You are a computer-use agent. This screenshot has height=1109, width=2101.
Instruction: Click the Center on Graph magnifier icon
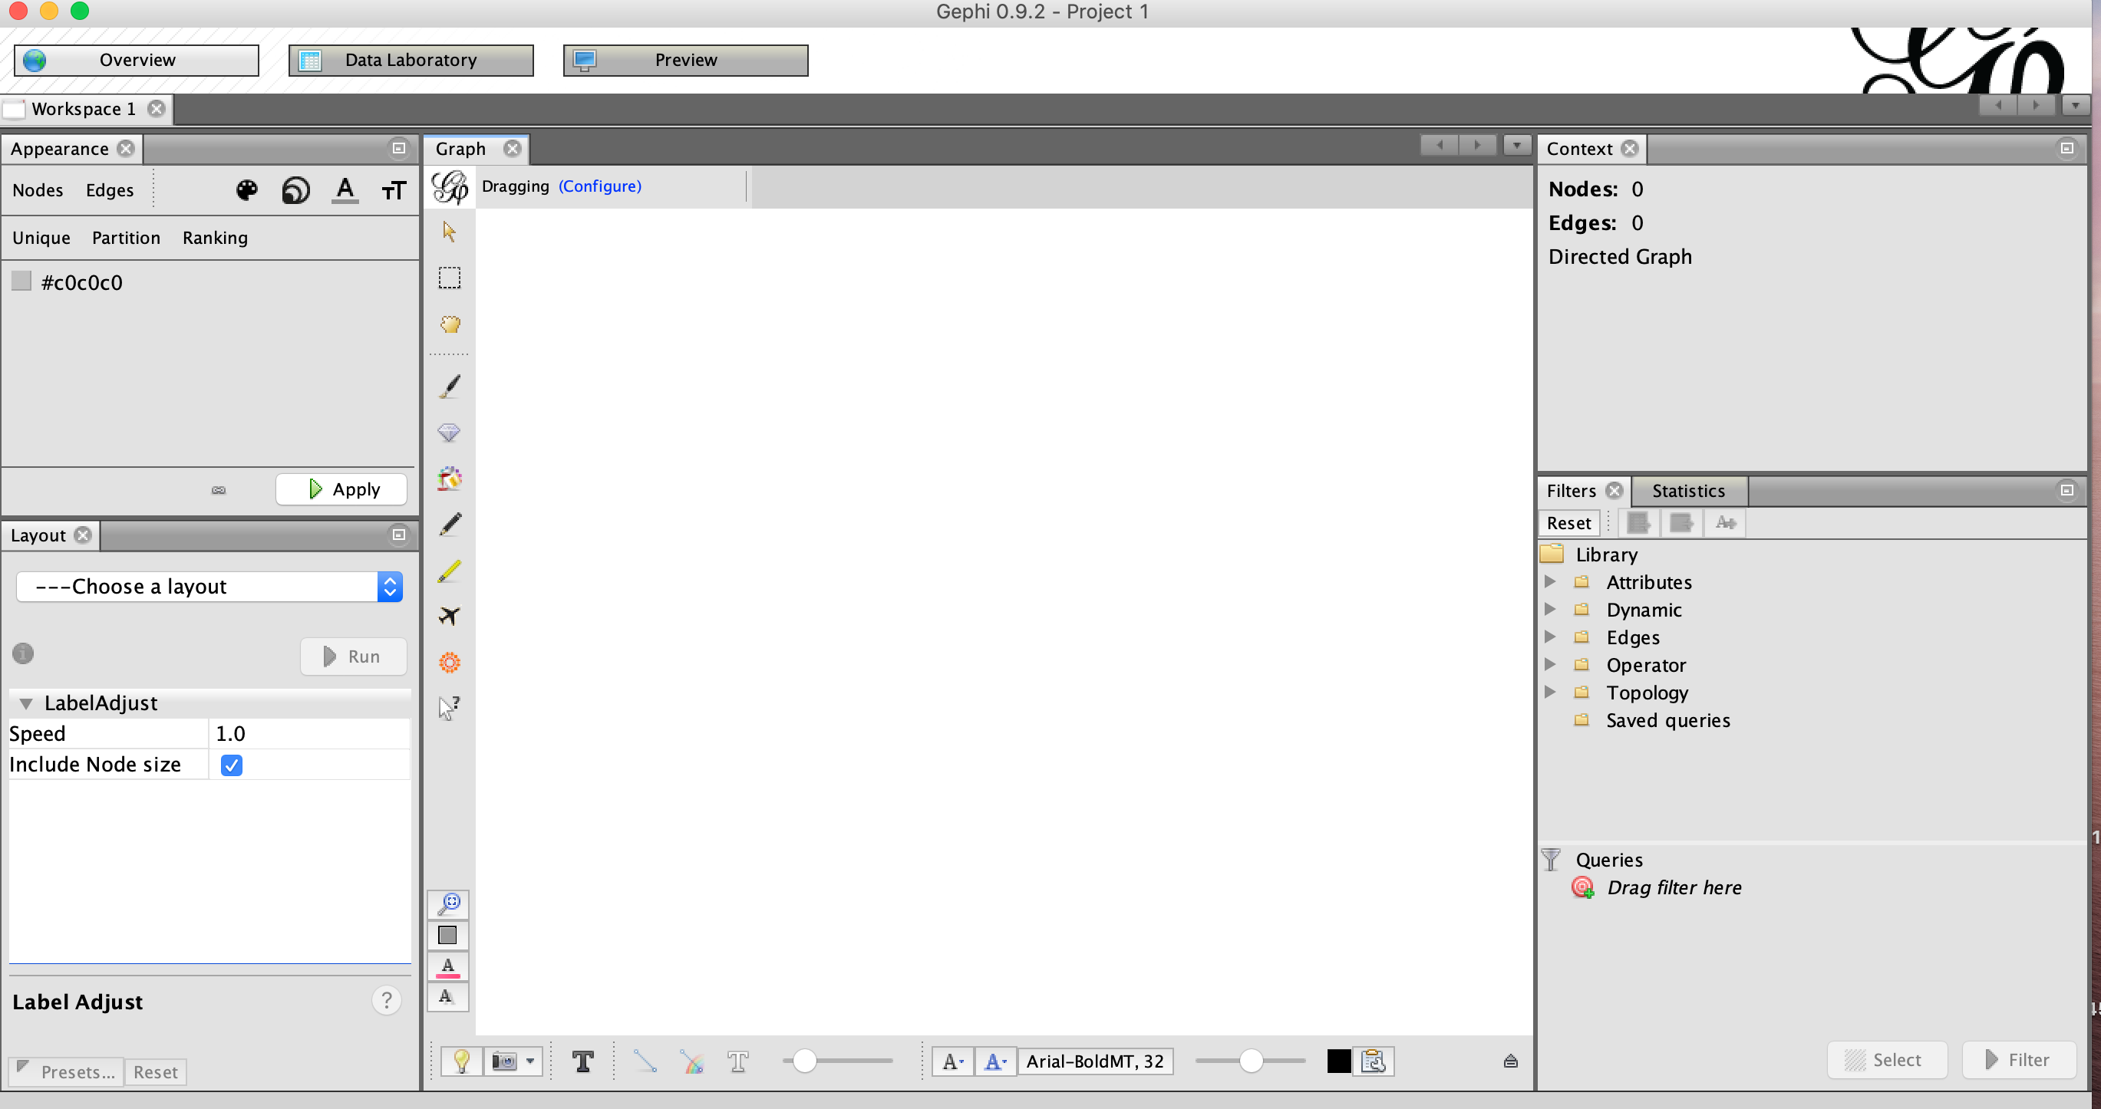449,903
